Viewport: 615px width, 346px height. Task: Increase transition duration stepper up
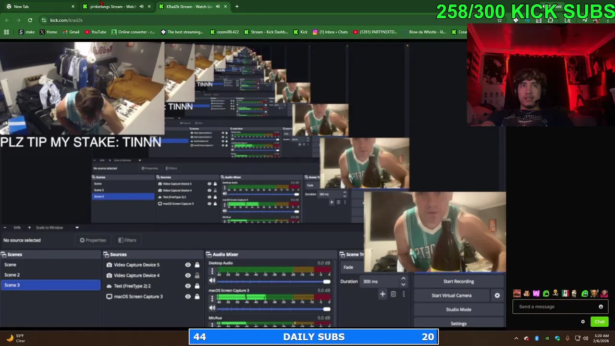(x=403, y=278)
